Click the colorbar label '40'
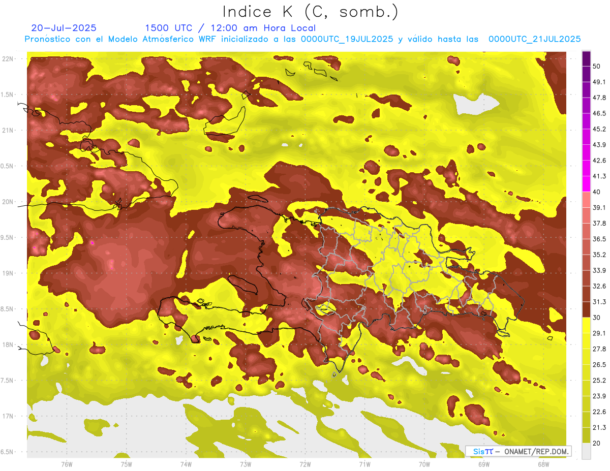Viewport: 610px width, 471px height. (597, 192)
